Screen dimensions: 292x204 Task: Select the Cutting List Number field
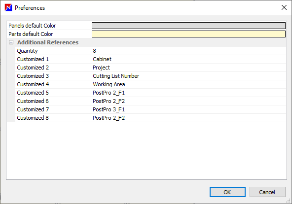(x=188, y=76)
